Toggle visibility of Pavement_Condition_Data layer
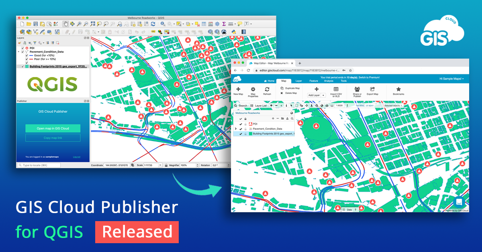482x252 pixels. 22,52
